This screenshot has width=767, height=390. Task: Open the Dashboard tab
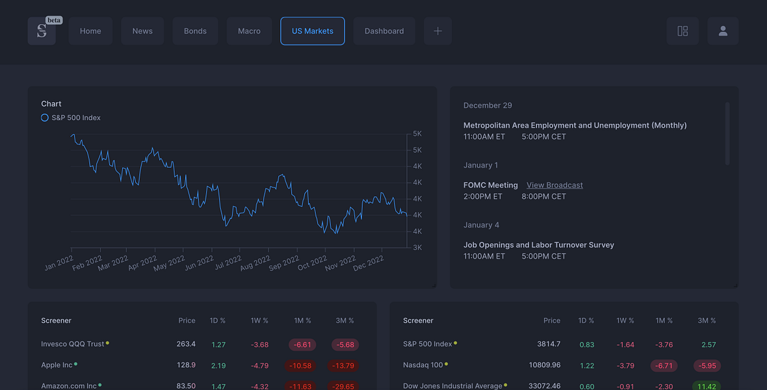coord(384,31)
